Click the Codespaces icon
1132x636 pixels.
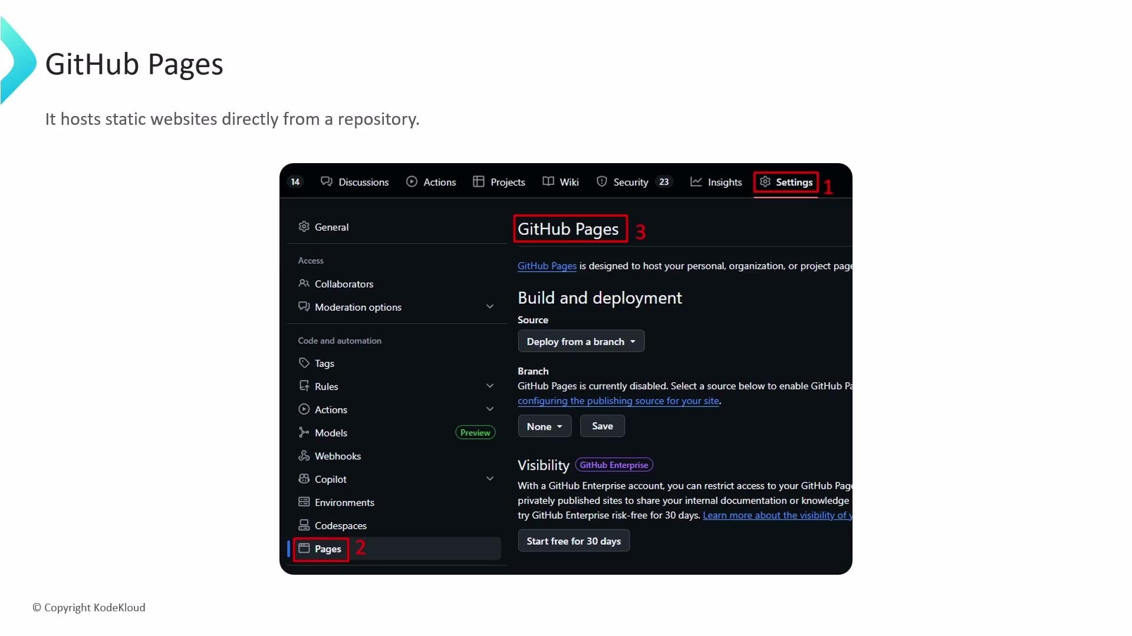coord(304,525)
